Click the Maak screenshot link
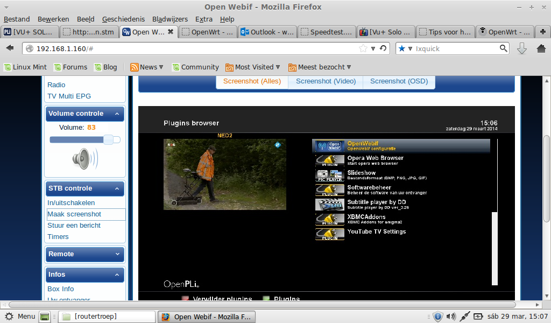 [x=74, y=214]
